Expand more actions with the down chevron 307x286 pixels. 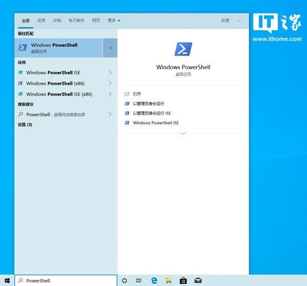pyautogui.click(x=183, y=134)
